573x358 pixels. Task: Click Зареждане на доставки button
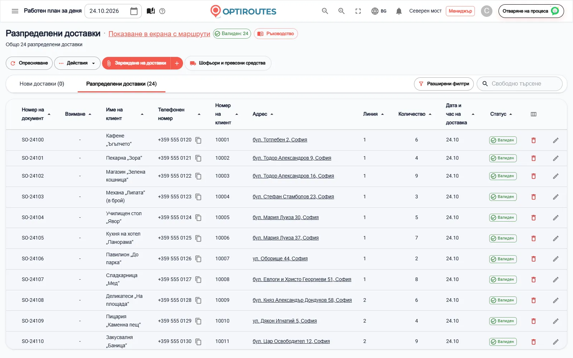coord(136,63)
